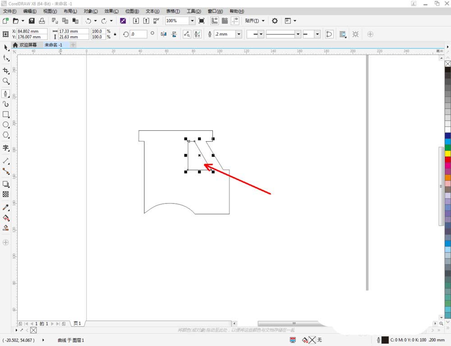Click the Mirror horizontally icon
Viewport: 451px width, 346px height.
164,34
